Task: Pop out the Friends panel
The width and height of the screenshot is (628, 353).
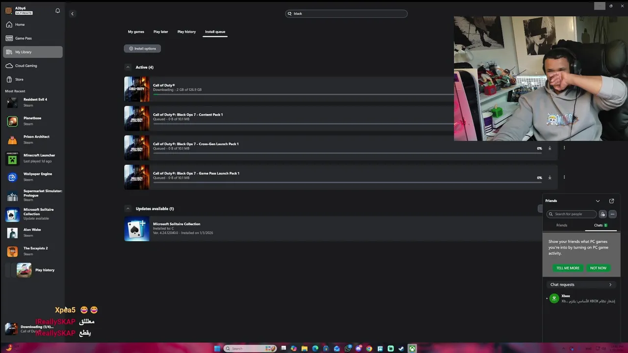Action: 611,201
